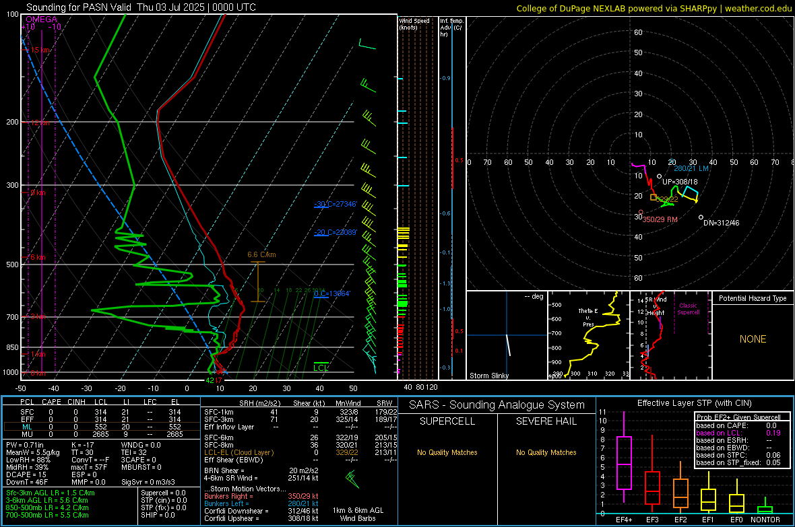The image size is (795, 527).
Task: Click the red Bunkers Right = row
Action: tap(261, 496)
